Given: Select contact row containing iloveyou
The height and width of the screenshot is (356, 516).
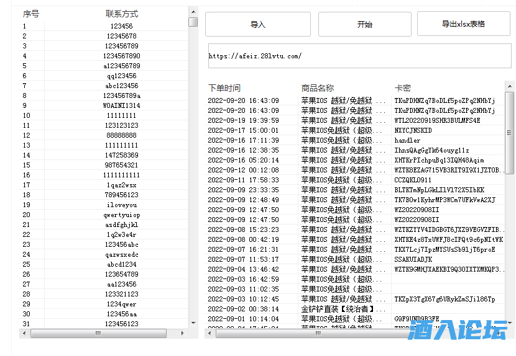Looking at the screenshot, I should (122, 205).
